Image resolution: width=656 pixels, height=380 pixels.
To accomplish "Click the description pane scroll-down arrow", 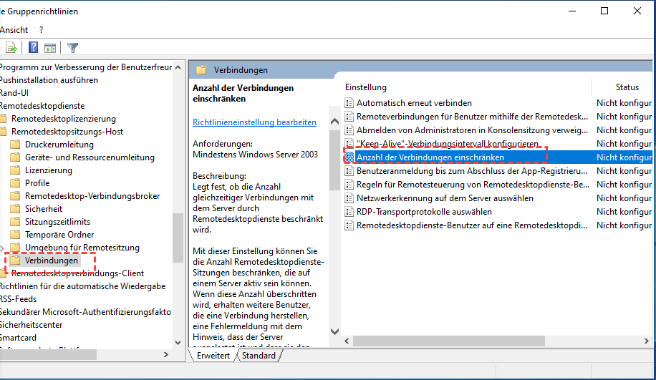I will pyautogui.click(x=334, y=331).
